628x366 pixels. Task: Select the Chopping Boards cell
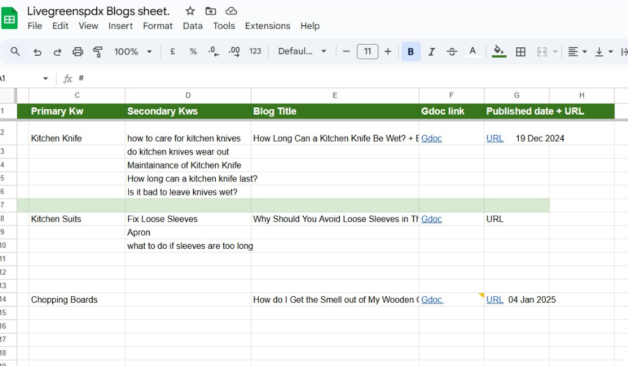(x=77, y=300)
